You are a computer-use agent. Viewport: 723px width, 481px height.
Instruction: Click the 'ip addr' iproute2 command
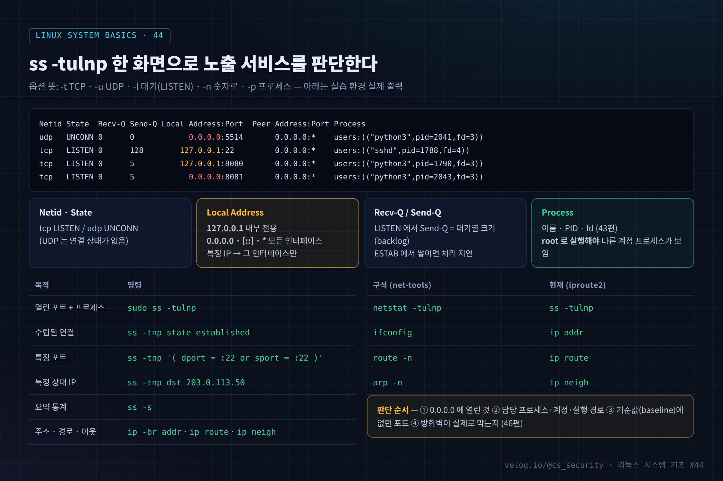(566, 333)
